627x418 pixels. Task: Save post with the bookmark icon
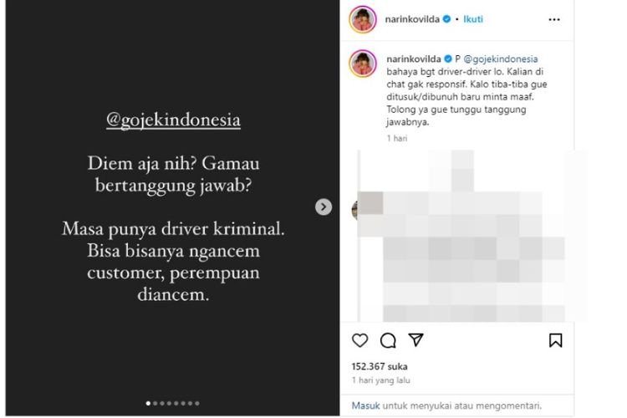(x=555, y=340)
